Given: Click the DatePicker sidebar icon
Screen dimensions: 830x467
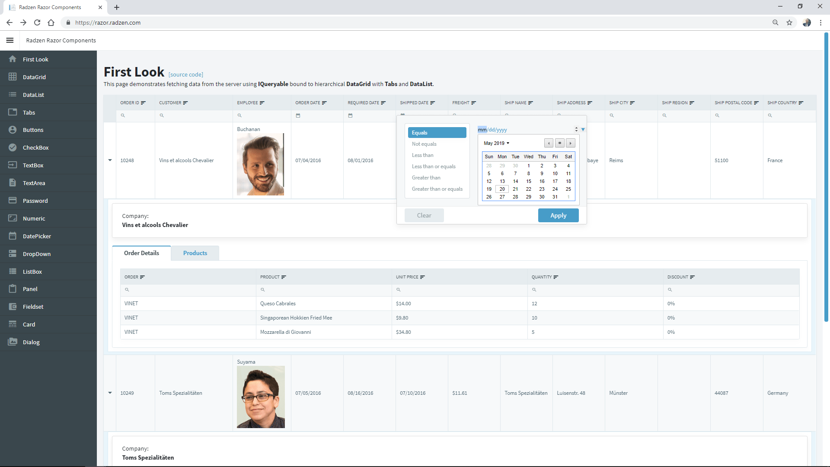Looking at the screenshot, I should tap(12, 236).
